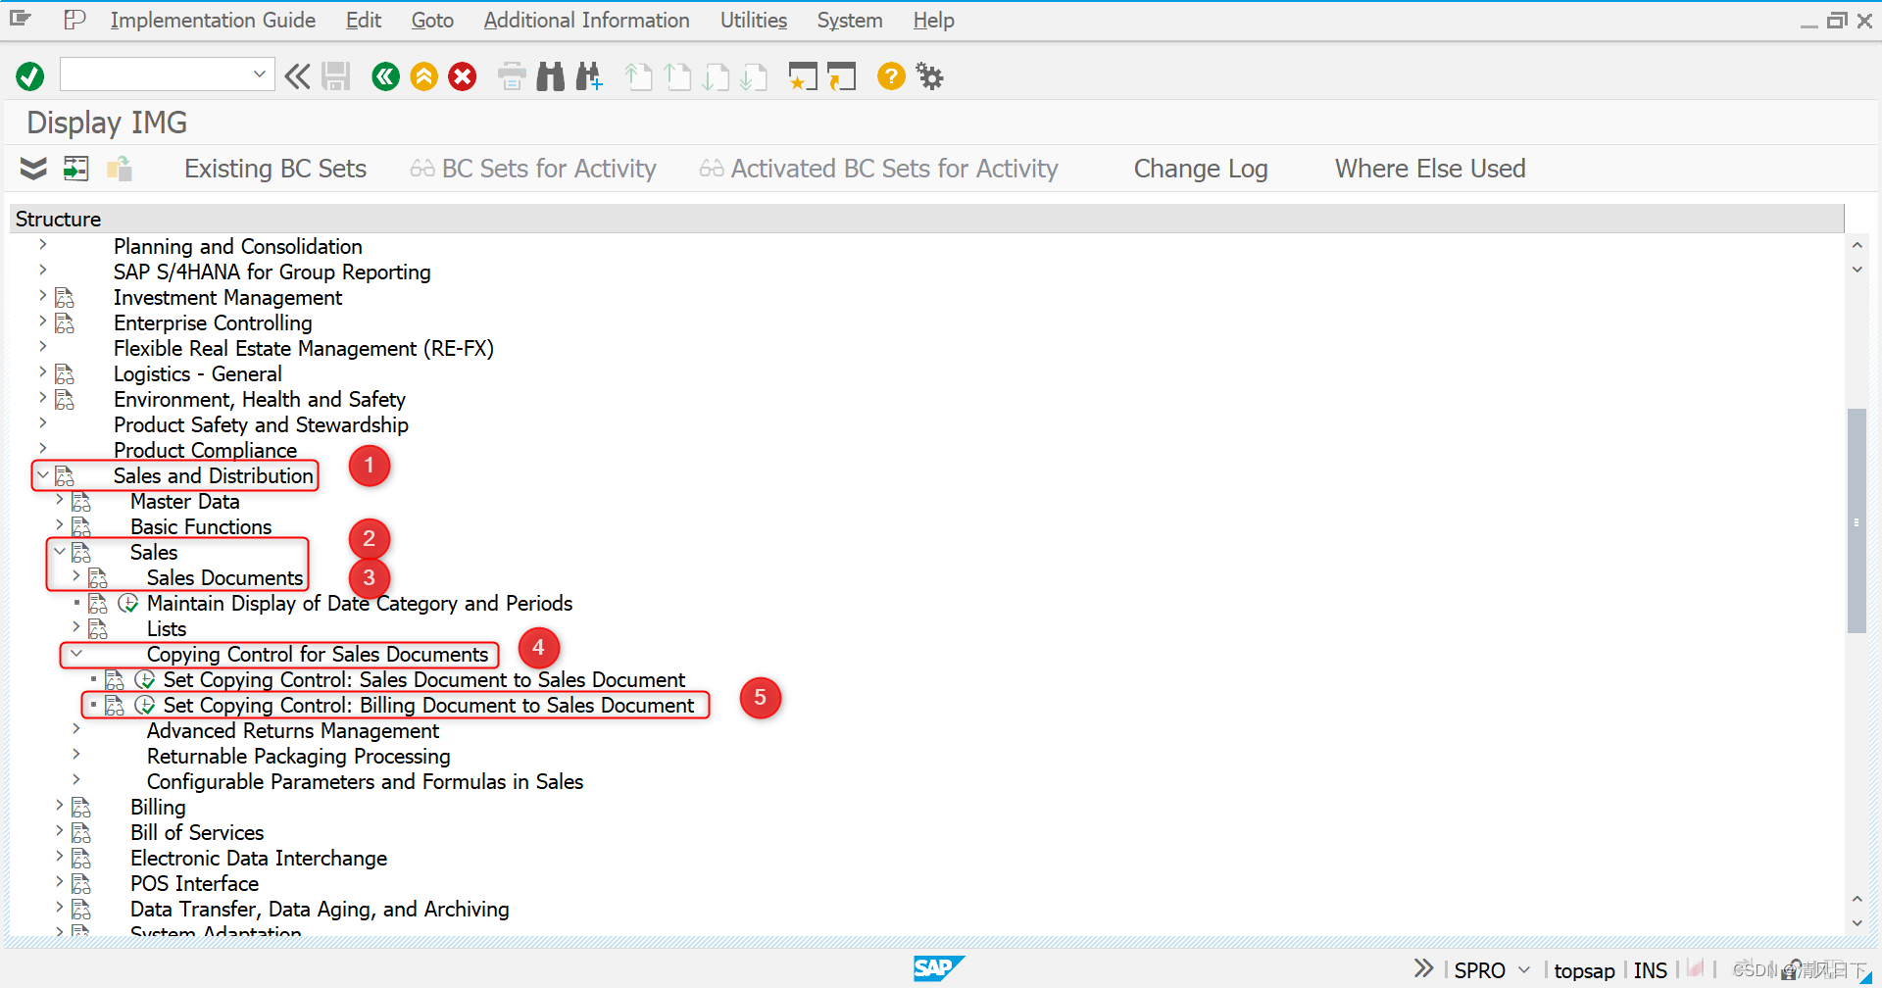Click the Last Page icon
This screenshot has height=988, width=1882.
pyautogui.click(x=754, y=76)
